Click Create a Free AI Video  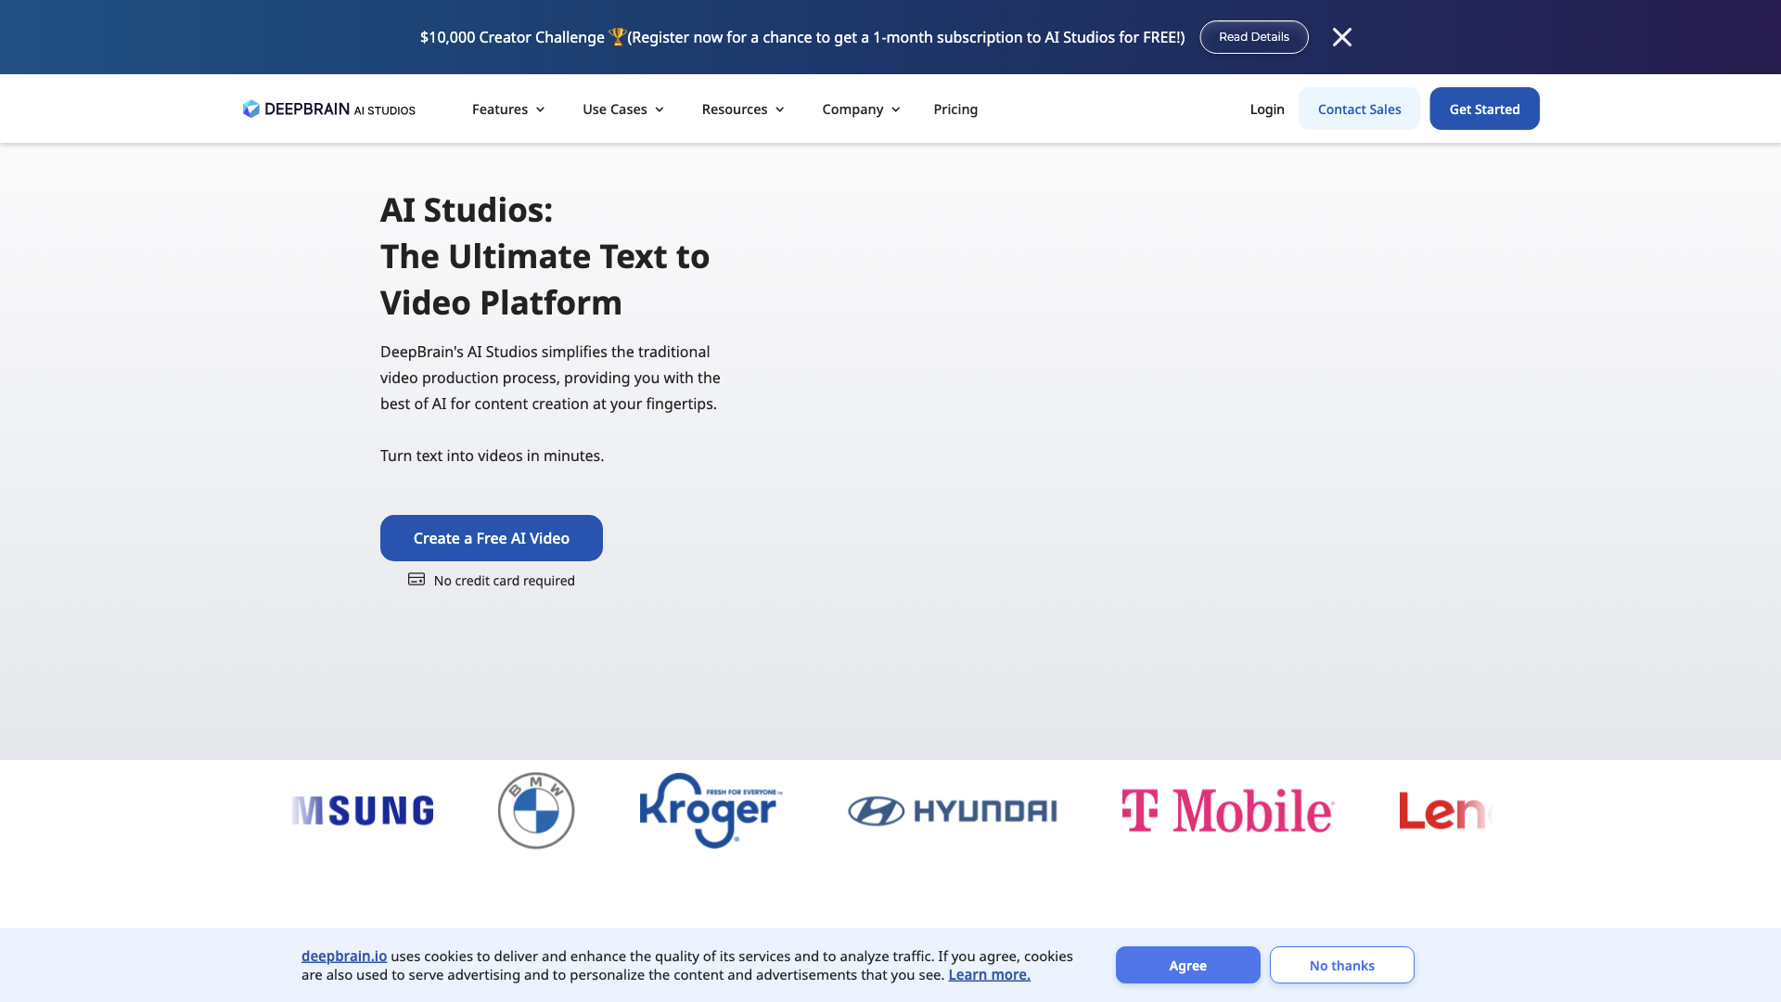pos(492,538)
